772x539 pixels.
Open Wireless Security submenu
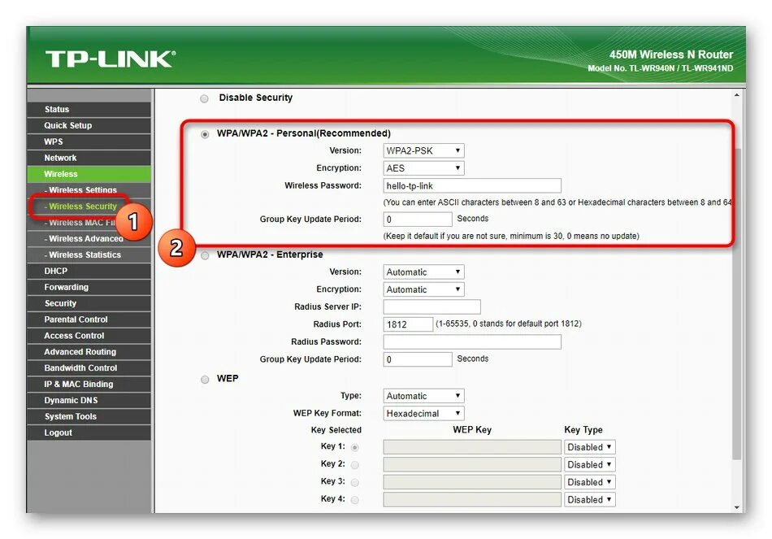81,206
